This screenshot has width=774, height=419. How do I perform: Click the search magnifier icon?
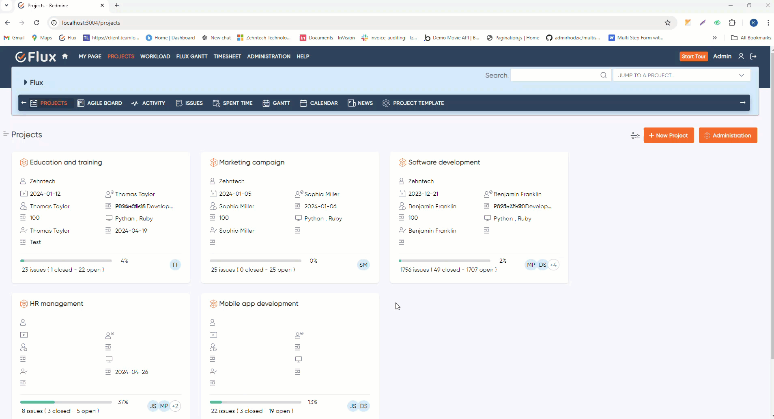pyautogui.click(x=603, y=75)
